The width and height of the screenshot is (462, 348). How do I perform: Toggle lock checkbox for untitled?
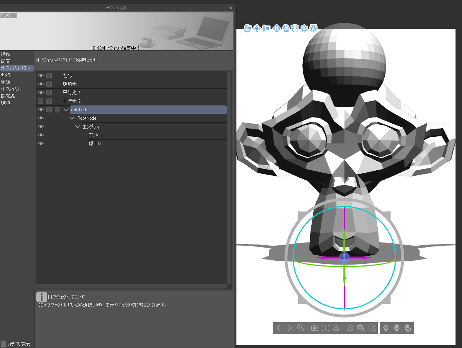click(49, 110)
